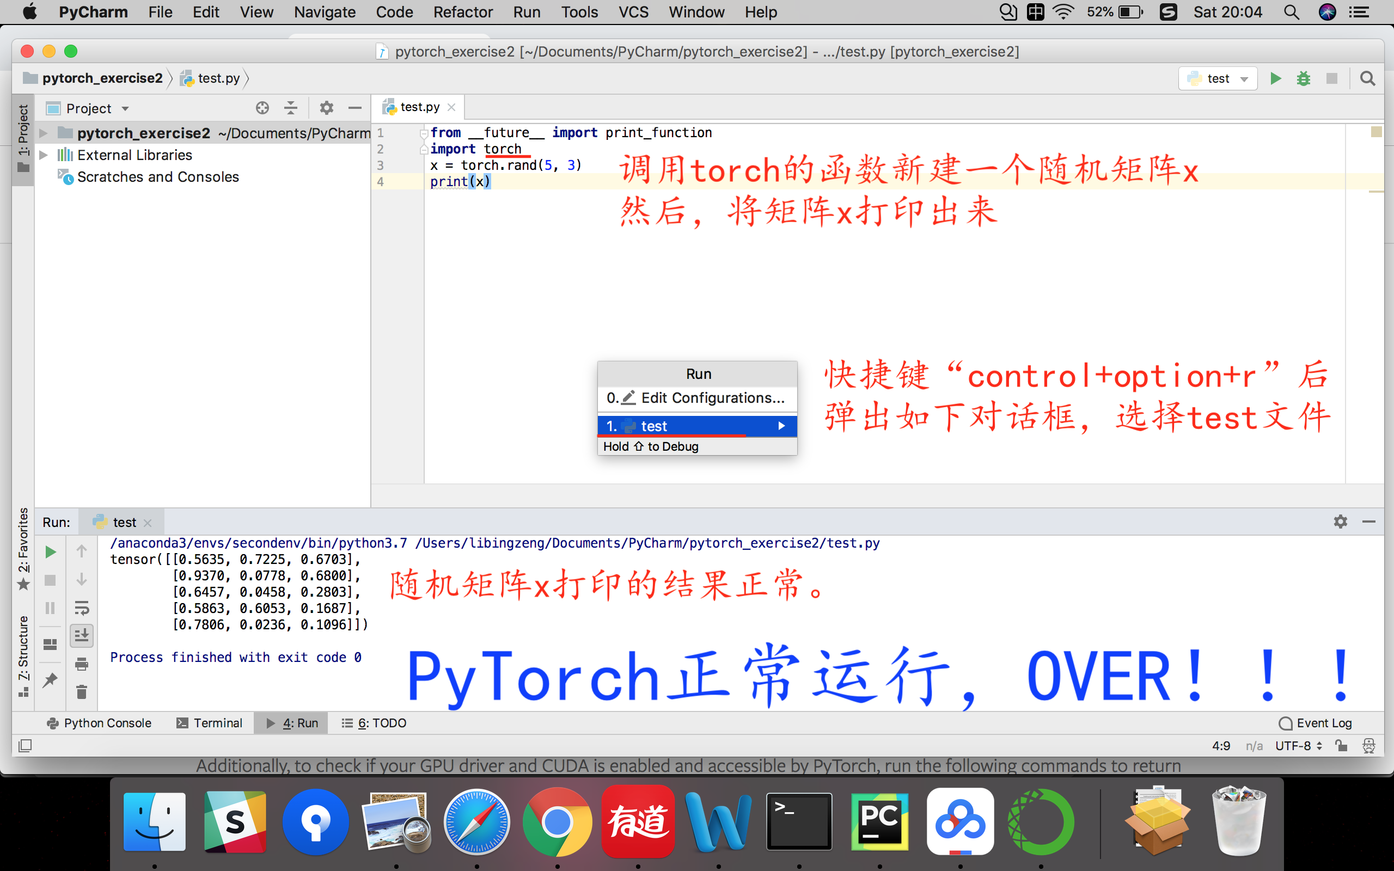Click the trash icon to clear output
The height and width of the screenshot is (871, 1394).
tap(82, 692)
